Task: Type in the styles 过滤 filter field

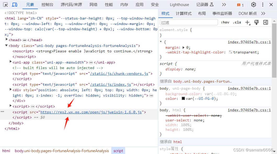Action: (189, 22)
